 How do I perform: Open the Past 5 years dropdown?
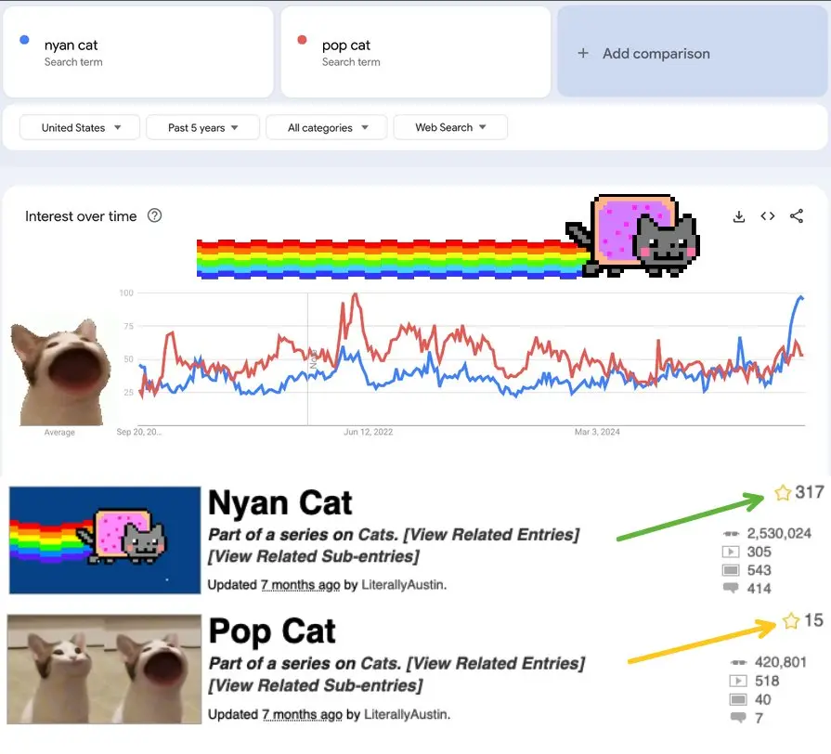(x=203, y=128)
